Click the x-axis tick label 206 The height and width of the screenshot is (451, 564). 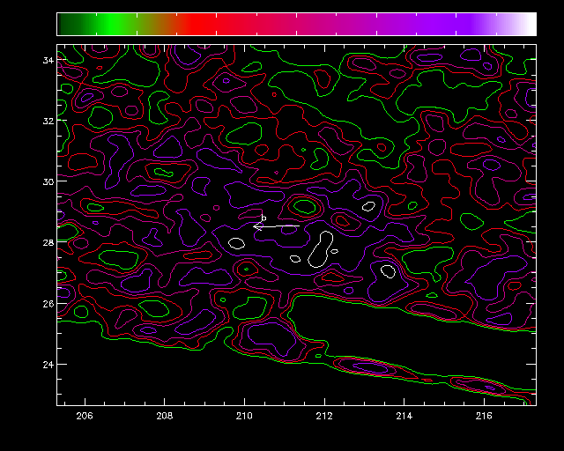pyautogui.click(x=85, y=416)
